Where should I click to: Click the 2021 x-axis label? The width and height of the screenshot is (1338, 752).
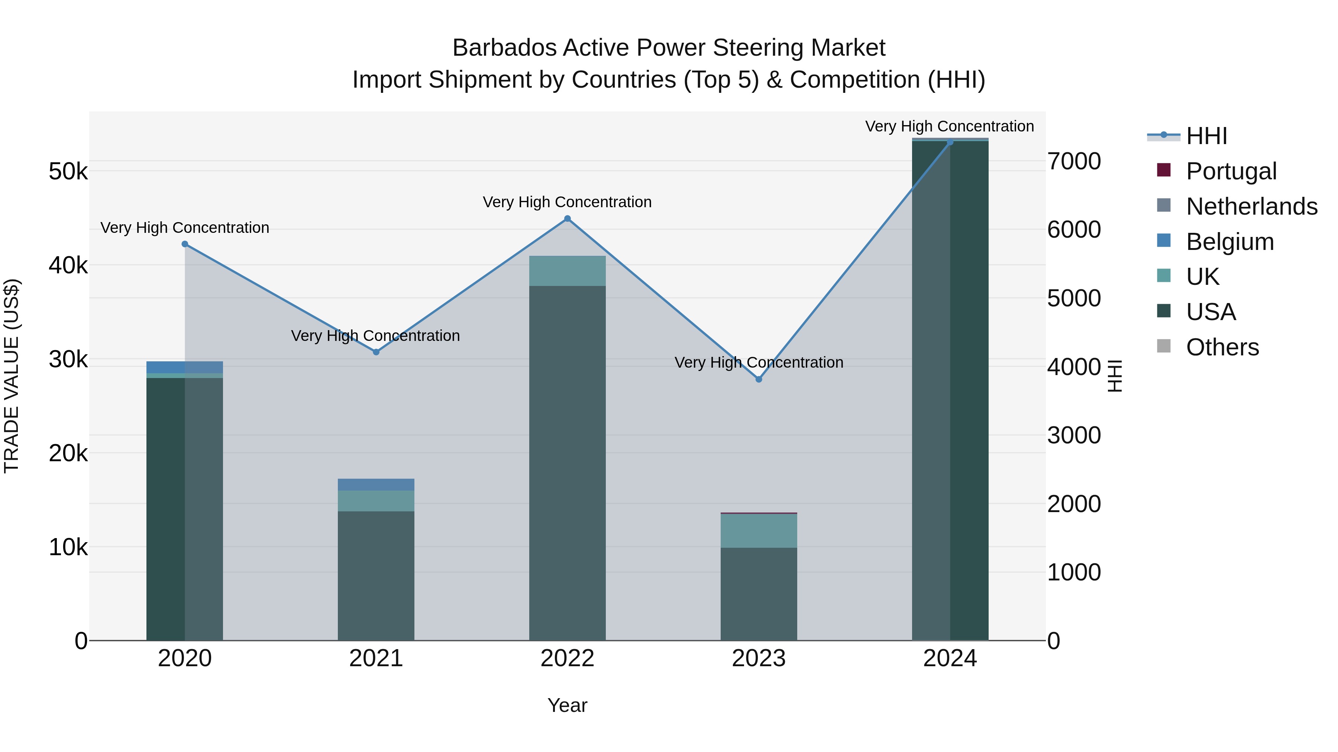click(x=376, y=658)
